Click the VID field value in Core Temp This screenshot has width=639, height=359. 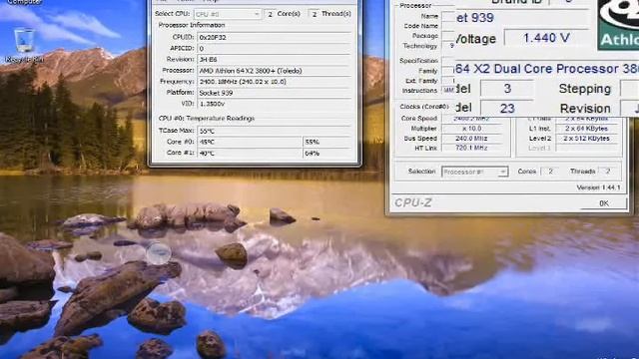pos(275,104)
